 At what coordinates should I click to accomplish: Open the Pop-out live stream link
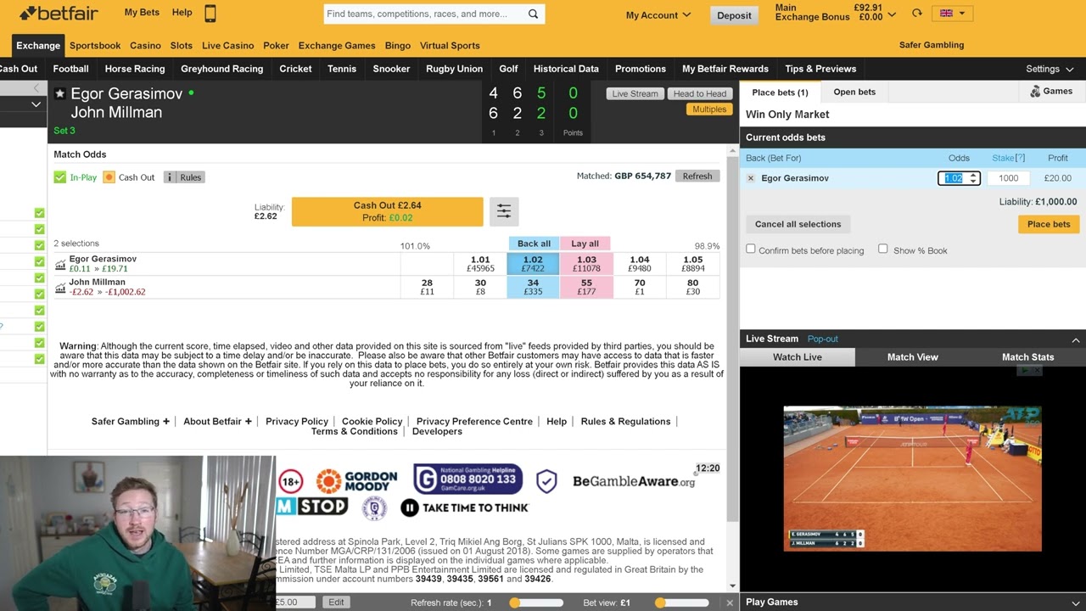(823, 339)
